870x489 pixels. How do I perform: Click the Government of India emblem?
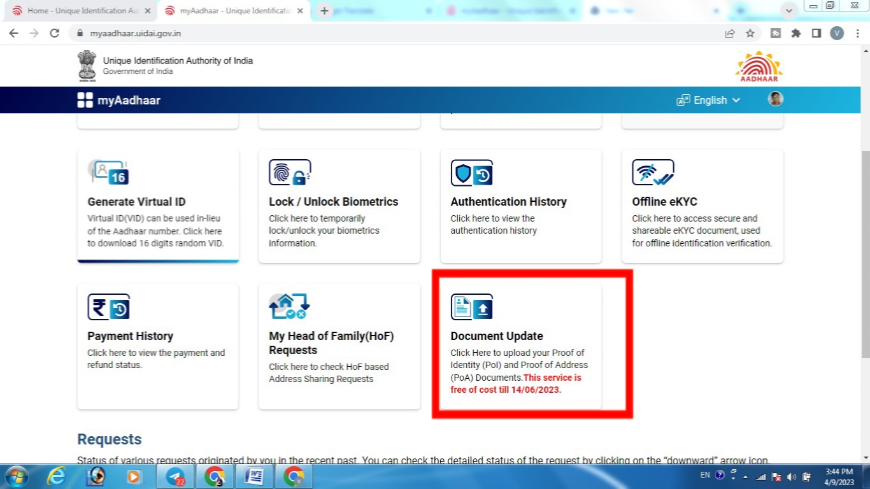(87, 66)
